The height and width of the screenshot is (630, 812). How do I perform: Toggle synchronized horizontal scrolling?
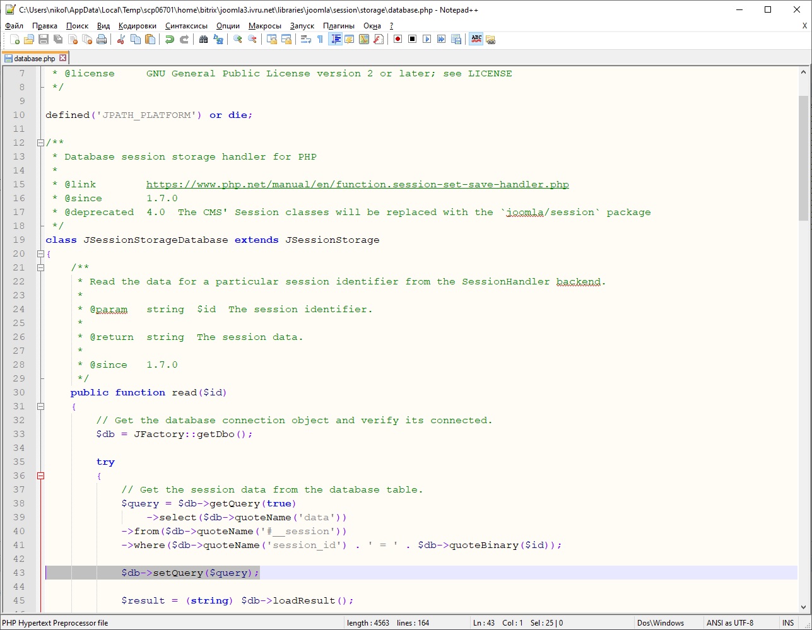click(x=286, y=39)
